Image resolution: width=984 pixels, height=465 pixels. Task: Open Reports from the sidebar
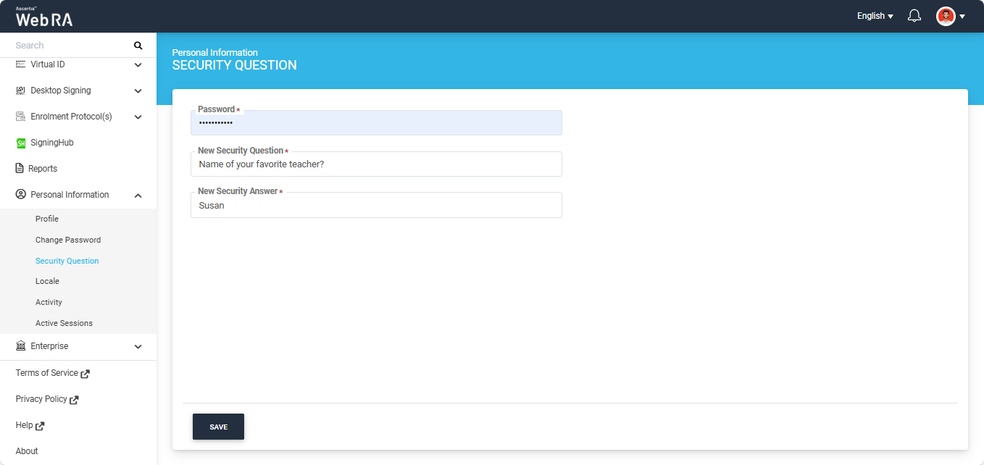pyautogui.click(x=42, y=169)
